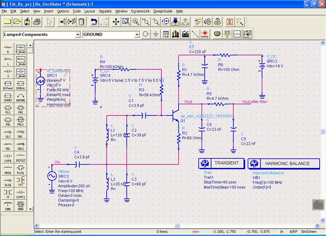This screenshot has height=236, width=326.
Task: Open the Layout menu
Action: [89, 11]
